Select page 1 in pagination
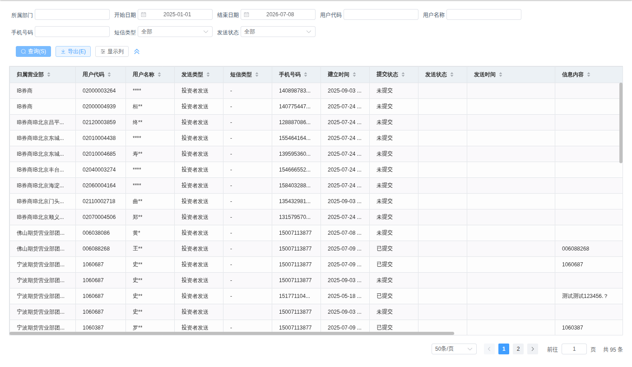The image size is (632, 367). [x=504, y=349]
